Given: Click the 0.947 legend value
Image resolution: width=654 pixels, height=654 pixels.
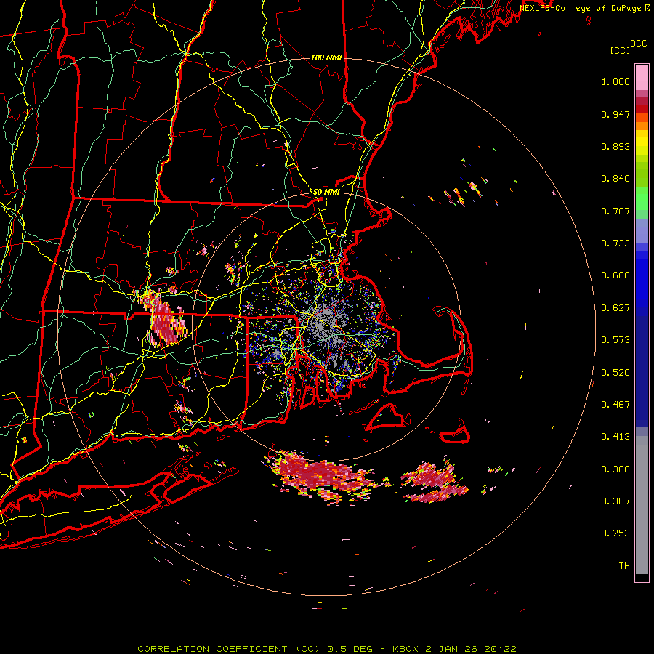Looking at the screenshot, I should (x=615, y=114).
